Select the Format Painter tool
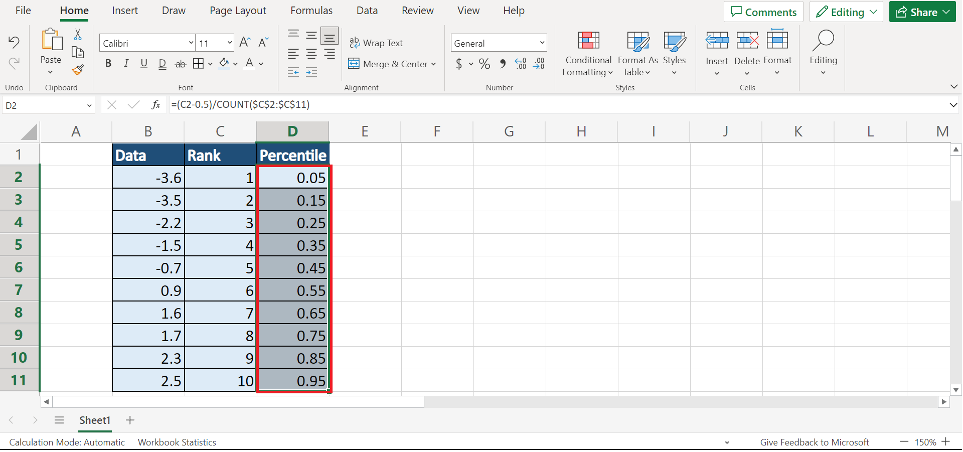963x452 pixels. tap(78, 70)
